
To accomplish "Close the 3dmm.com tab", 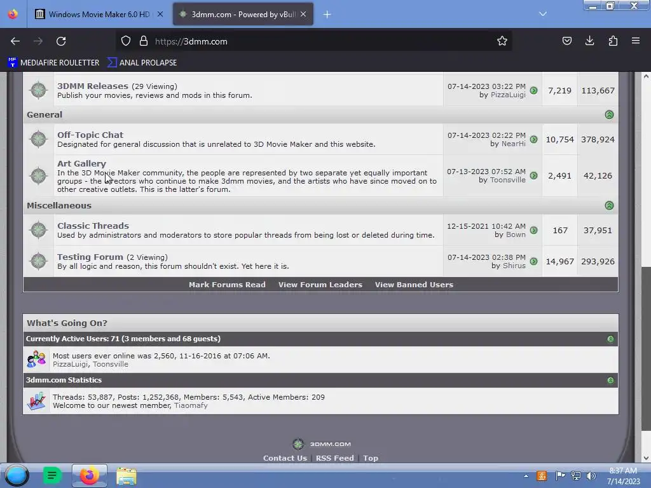I will (303, 14).
